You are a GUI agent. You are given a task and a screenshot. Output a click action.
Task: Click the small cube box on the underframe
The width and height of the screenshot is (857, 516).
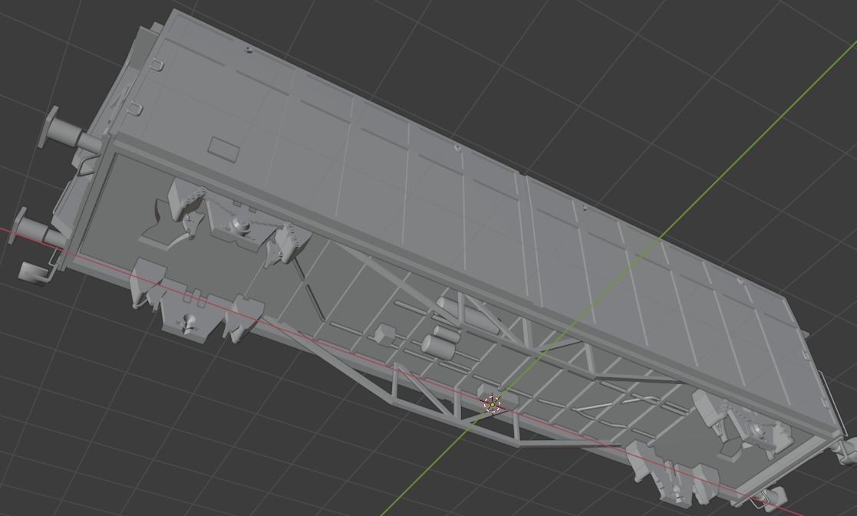(387, 334)
